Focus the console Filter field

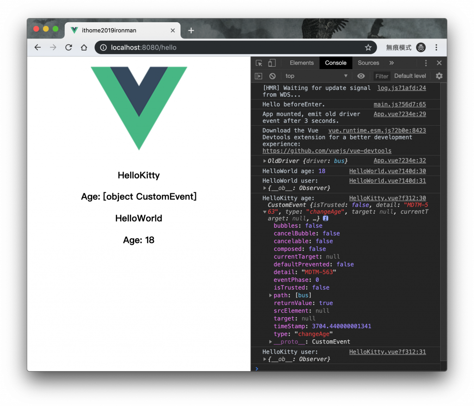pyautogui.click(x=381, y=76)
